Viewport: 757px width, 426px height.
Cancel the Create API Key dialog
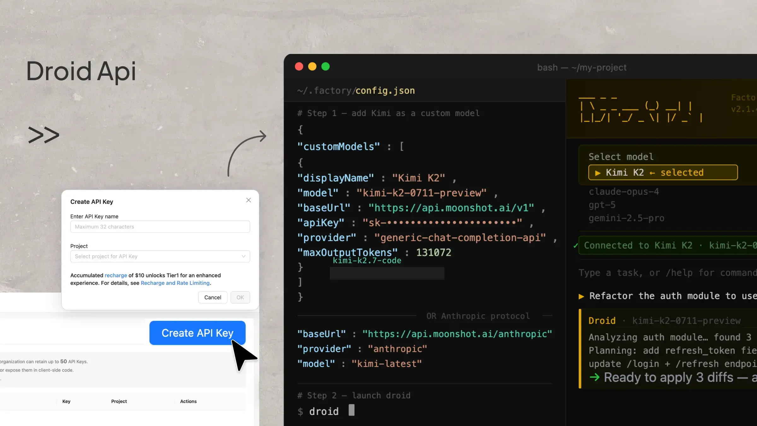[x=213, y=297]
